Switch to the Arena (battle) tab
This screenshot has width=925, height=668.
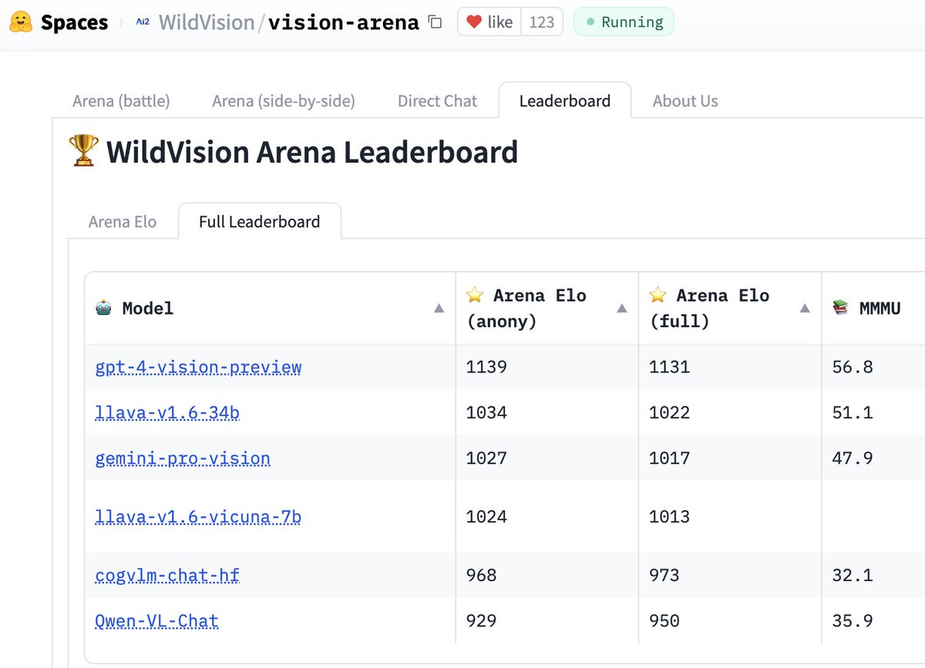(x=121, y=101)
